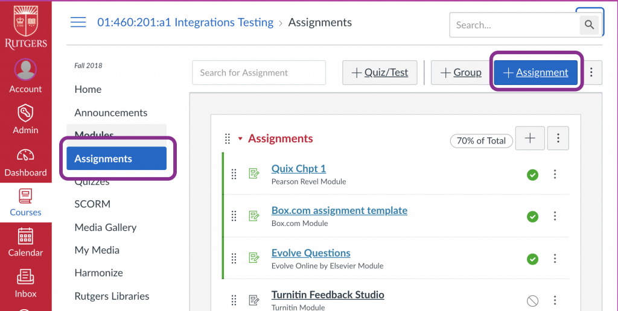618x311 pixels.
Task: Open Rutgers Libraries in course navigation
Action: tap(112, 296)
